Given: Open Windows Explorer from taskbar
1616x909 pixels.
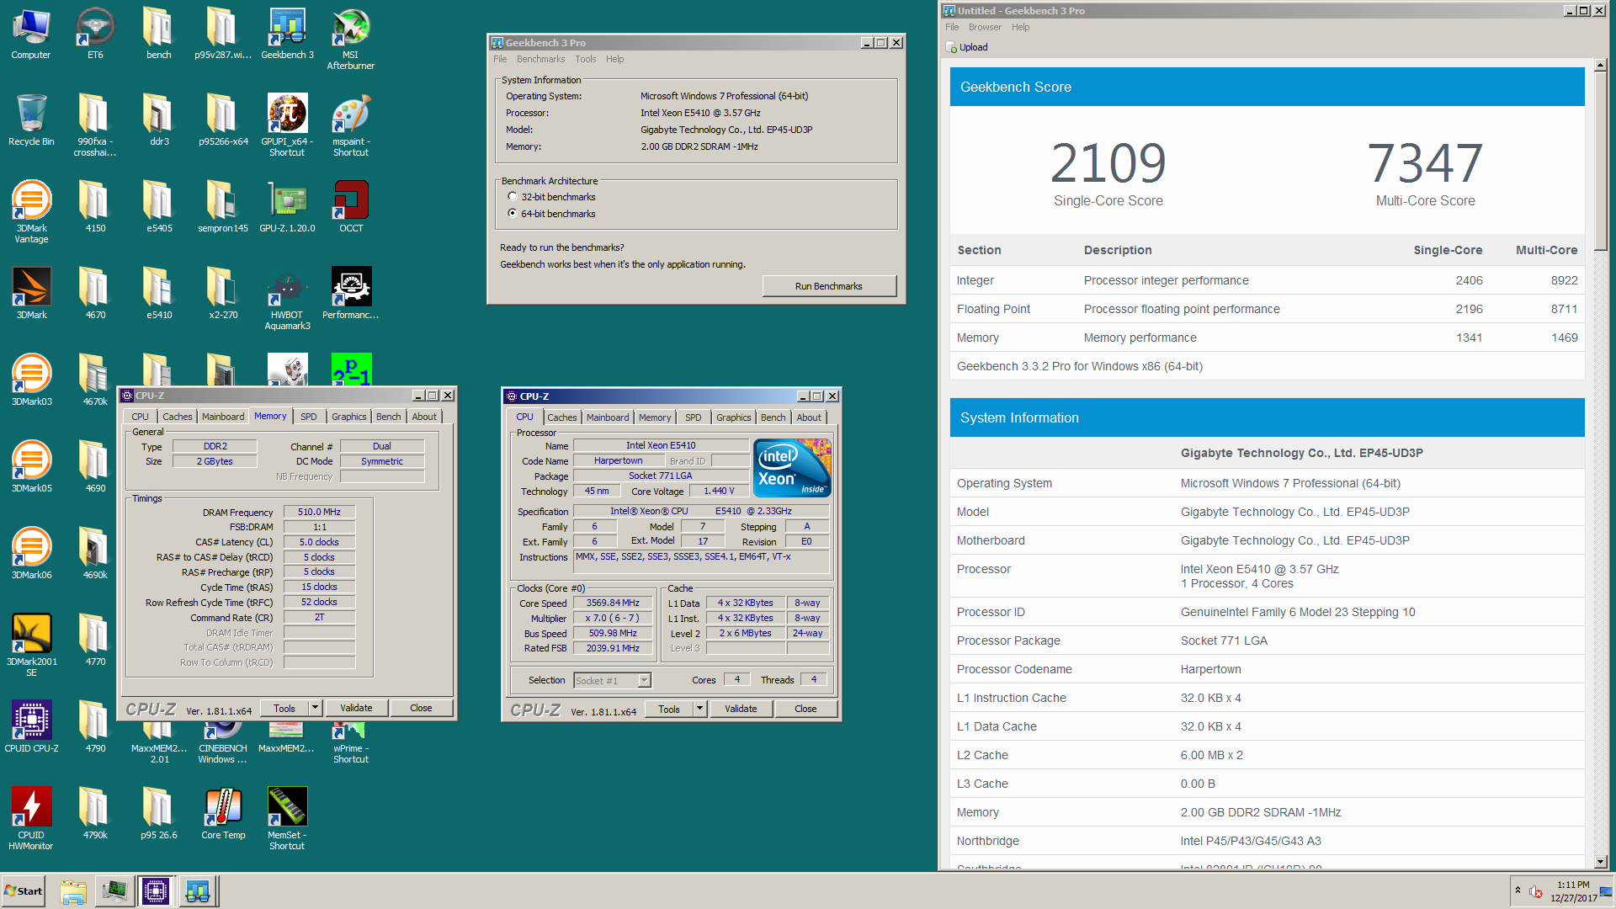Looking at the screenshot, I should (73, 891).
